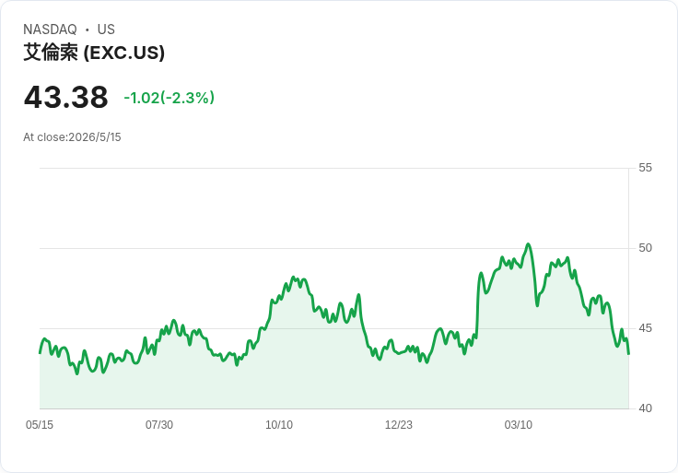The width and height of the screenshot is (678, 473).
Task: Click the stock name 艾倫索 (EXC.US)
Action: (94, 53)
